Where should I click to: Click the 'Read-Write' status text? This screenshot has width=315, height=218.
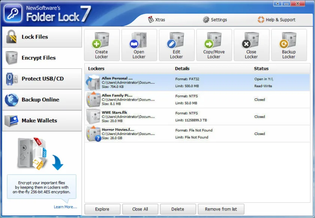[263, 86]
